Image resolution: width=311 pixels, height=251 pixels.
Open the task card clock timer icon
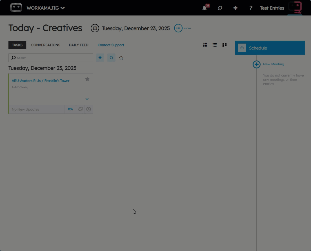[x=88, y=109]
